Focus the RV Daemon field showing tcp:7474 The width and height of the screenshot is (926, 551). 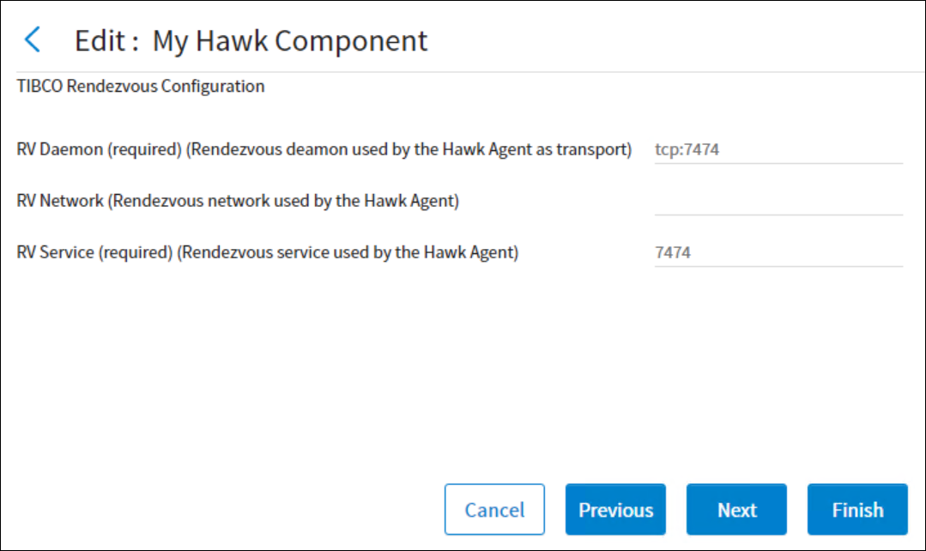click(778, 150)
